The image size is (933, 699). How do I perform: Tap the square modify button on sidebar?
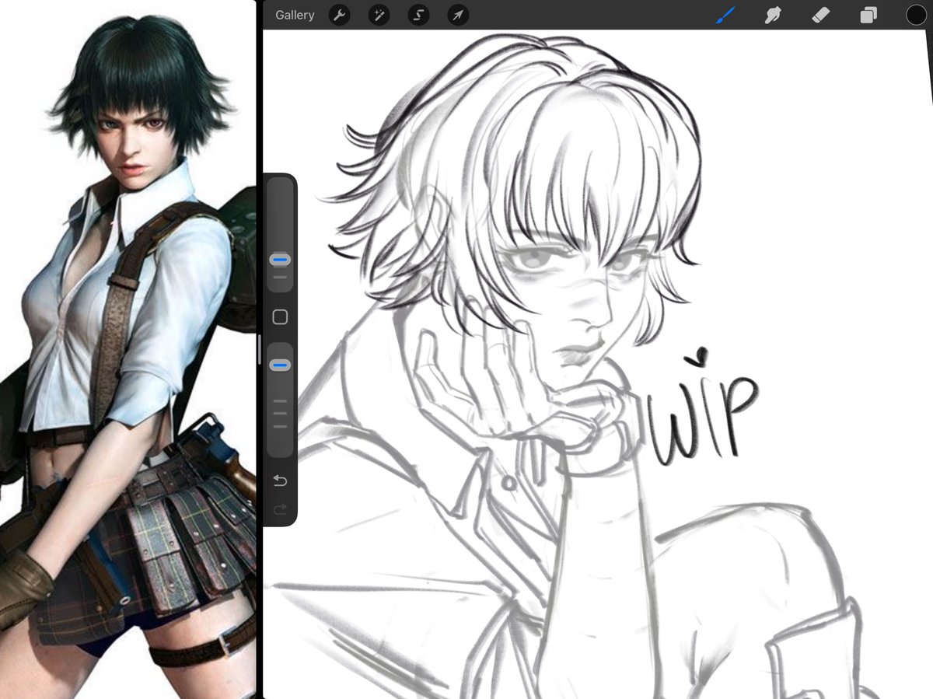(280, 317)
